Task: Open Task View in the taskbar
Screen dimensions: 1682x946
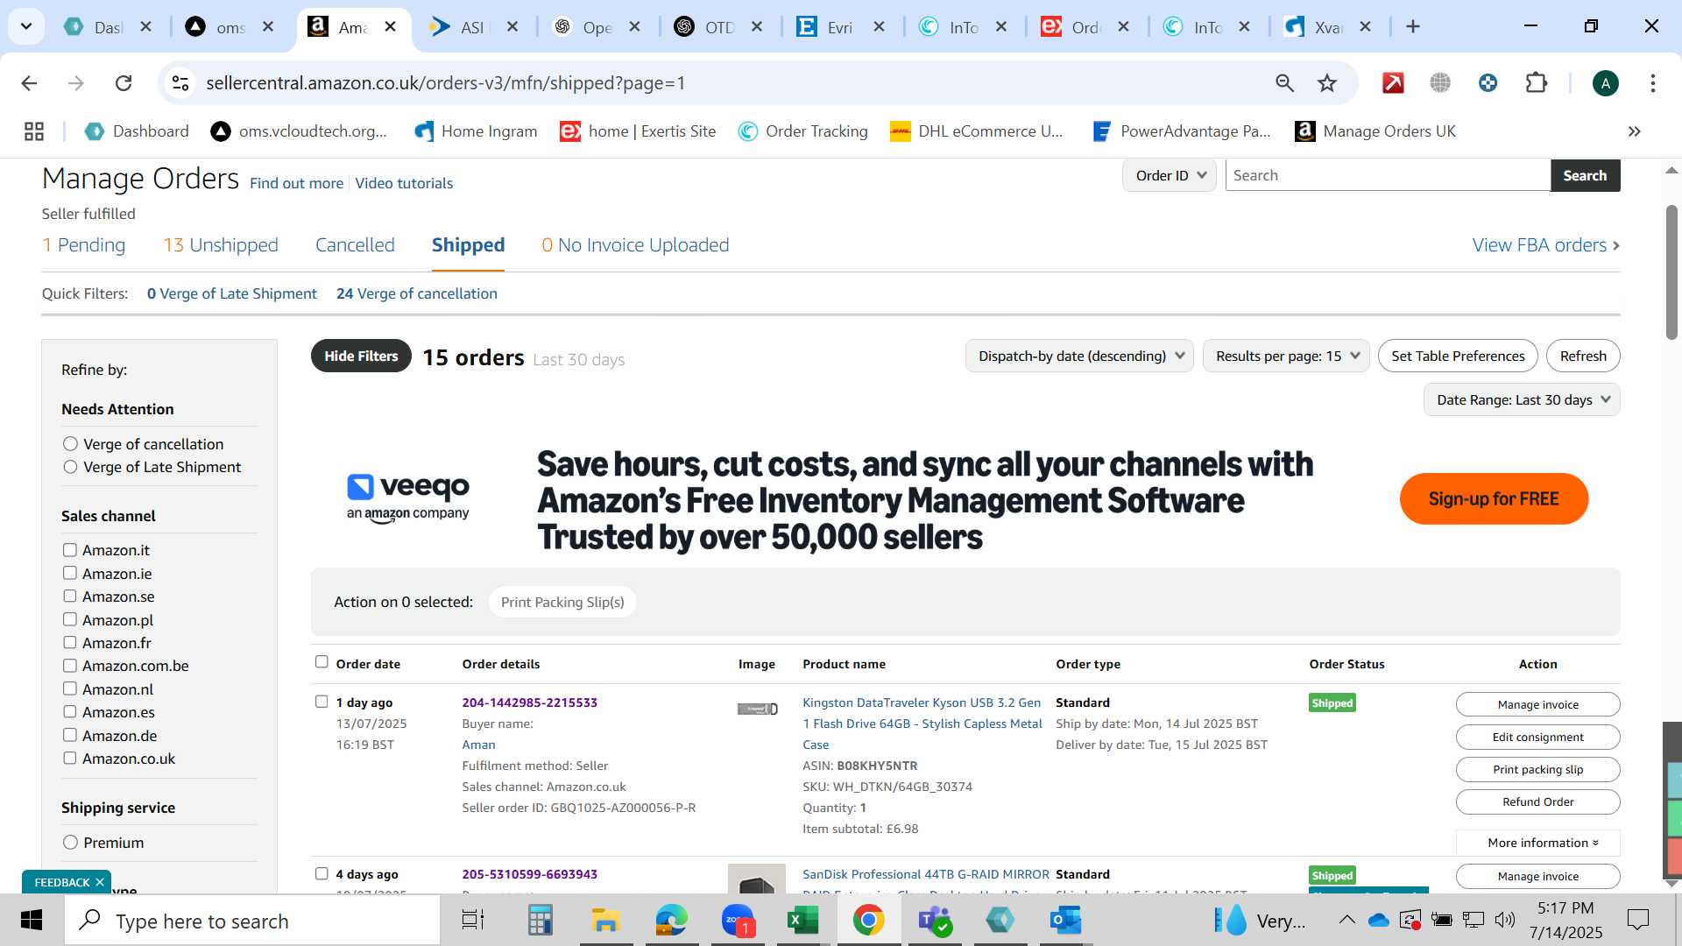Action: pyautogui.click(x=473, y=921)
